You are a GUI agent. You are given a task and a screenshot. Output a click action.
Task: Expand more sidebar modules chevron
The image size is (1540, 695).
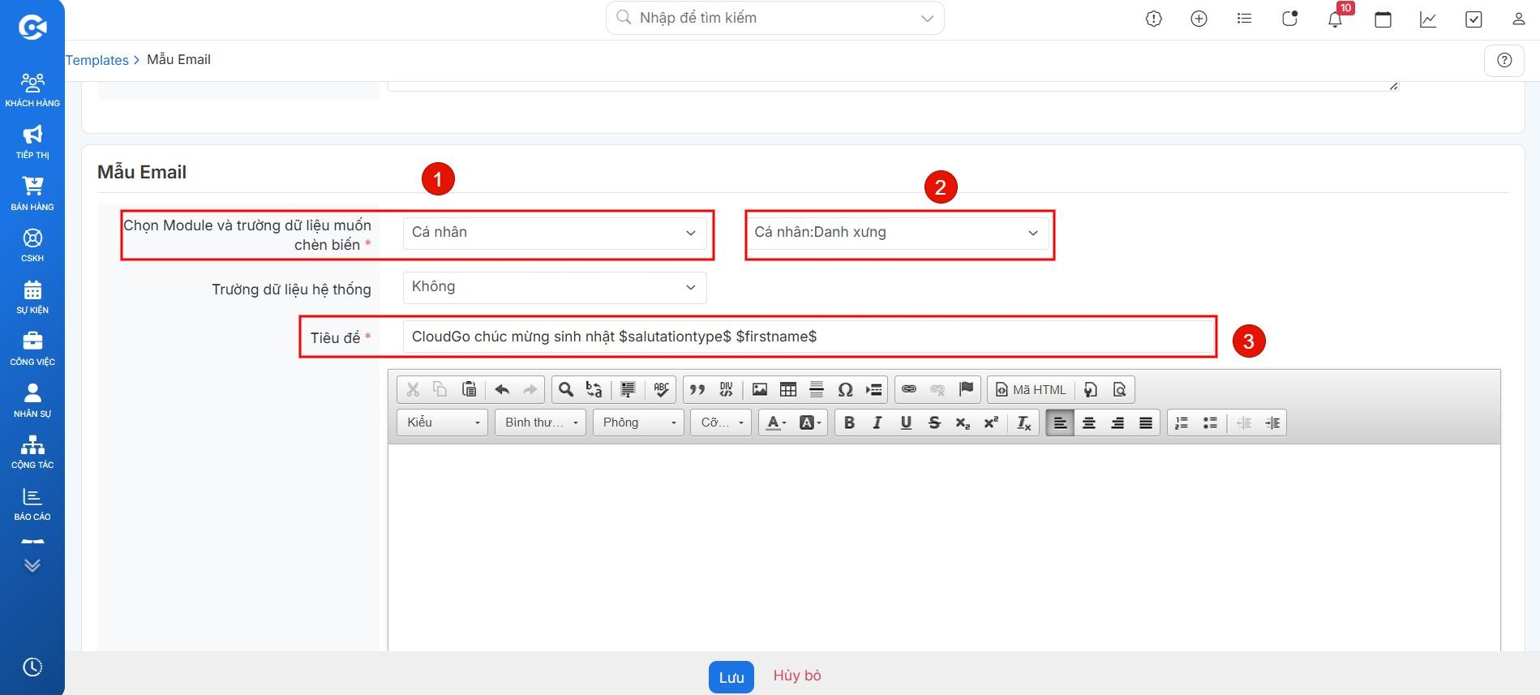[x=32, y=565]
